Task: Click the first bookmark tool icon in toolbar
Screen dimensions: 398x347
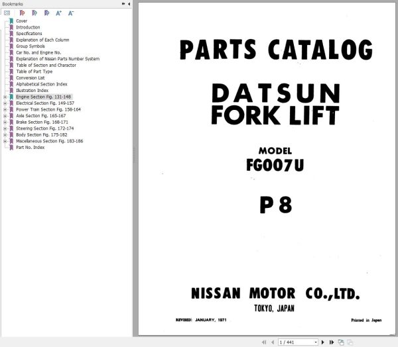Action: coord(22,13)
